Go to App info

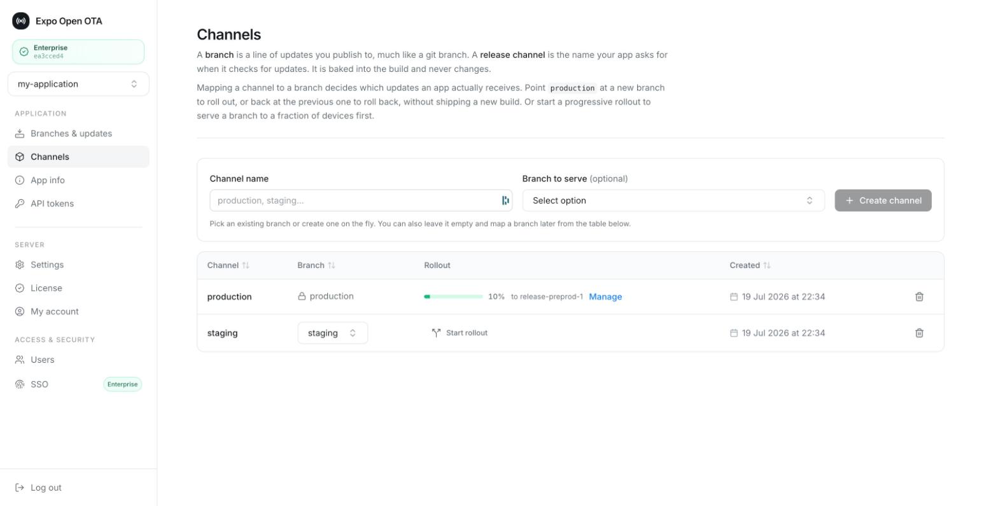point(78,180)
